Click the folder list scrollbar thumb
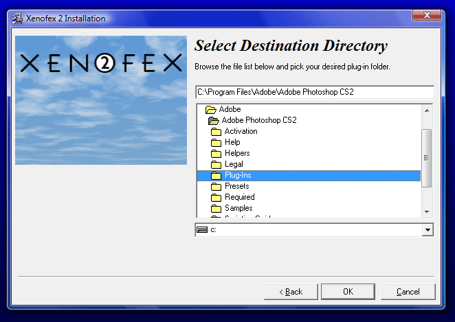The width and height of the screenshot is (455, 322). pyautogui.click(x=427, y=158)
